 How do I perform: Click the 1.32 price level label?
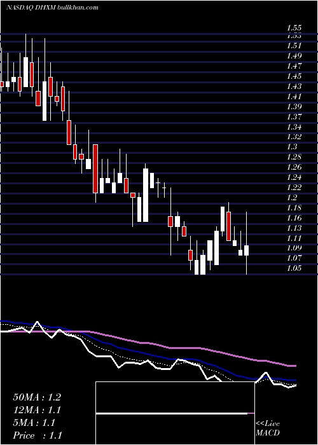pos(294,137)
